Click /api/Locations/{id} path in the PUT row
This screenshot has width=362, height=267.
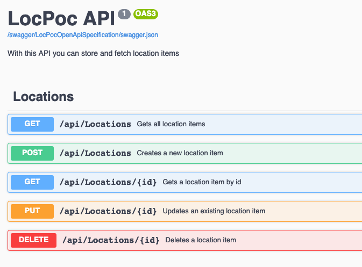tap(108, 211)
